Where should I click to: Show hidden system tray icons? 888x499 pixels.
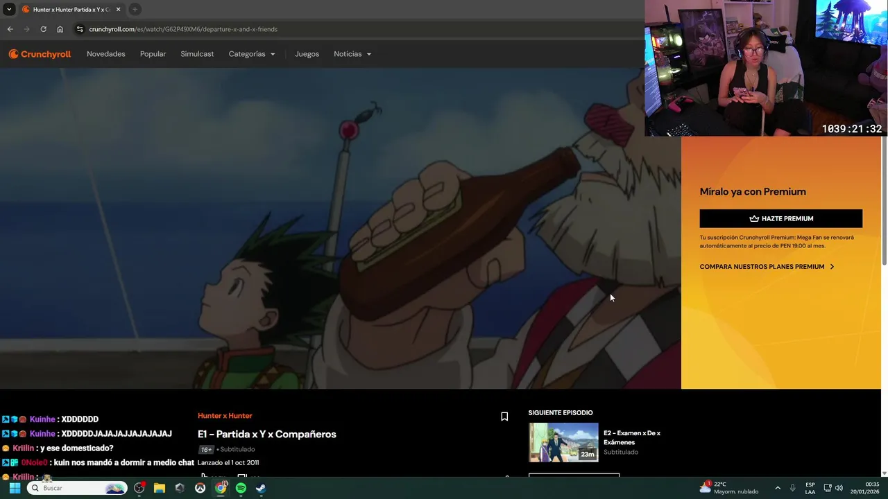pyautogui.click(x=778, y=488)
